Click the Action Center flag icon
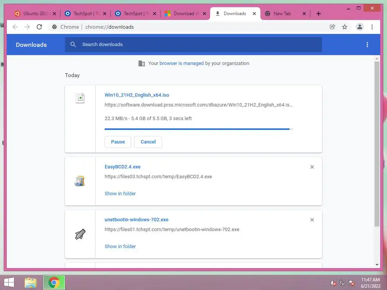 (x=351, y=282)
